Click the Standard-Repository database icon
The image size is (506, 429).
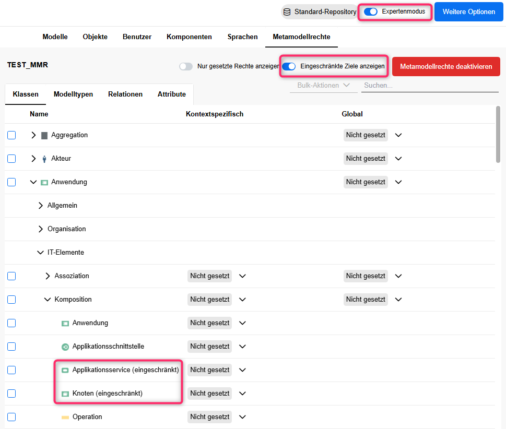tap(287, 11)
